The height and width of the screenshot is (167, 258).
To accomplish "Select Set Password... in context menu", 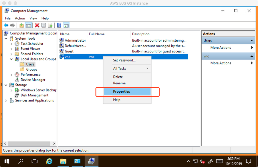I will pyautogui.click(x=124, y=60).
